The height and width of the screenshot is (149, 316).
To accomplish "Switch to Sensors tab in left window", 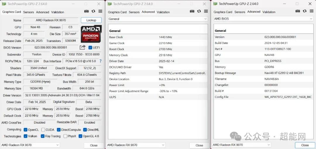I will coord(28,12).
